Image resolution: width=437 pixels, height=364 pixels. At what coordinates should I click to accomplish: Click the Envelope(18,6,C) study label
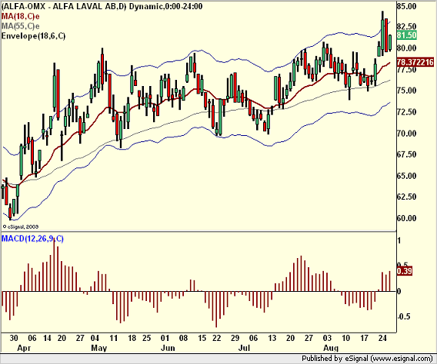33,36
